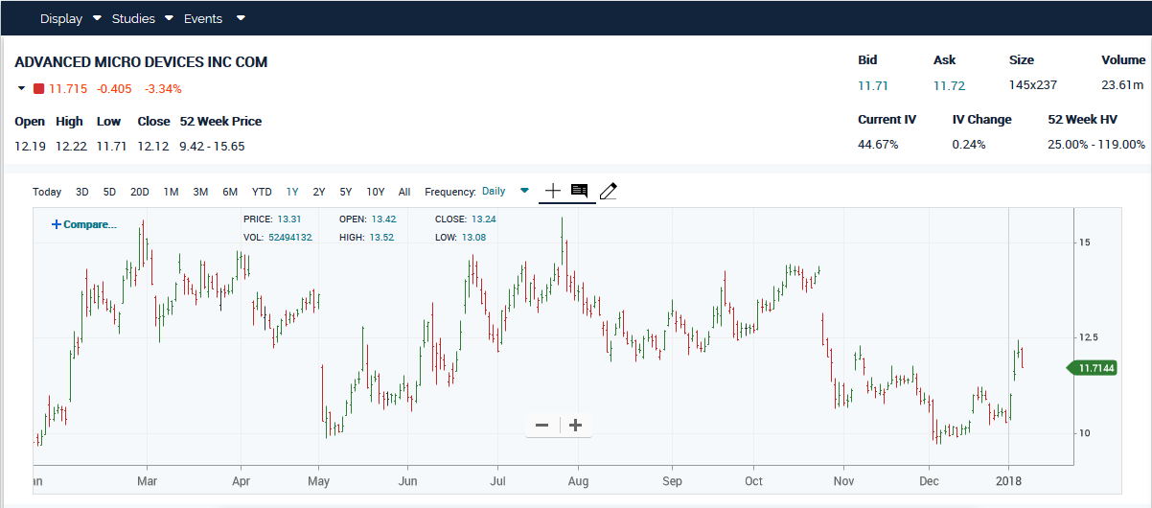Select the 20D time range
This screenshot has width=1152, height=508.
tap(140, 192)
